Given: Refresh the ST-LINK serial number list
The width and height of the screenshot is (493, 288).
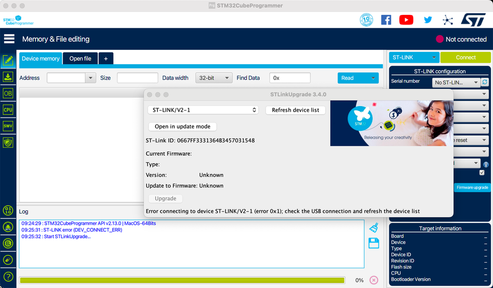Looking at the screenshot, I should coord(485,82).
